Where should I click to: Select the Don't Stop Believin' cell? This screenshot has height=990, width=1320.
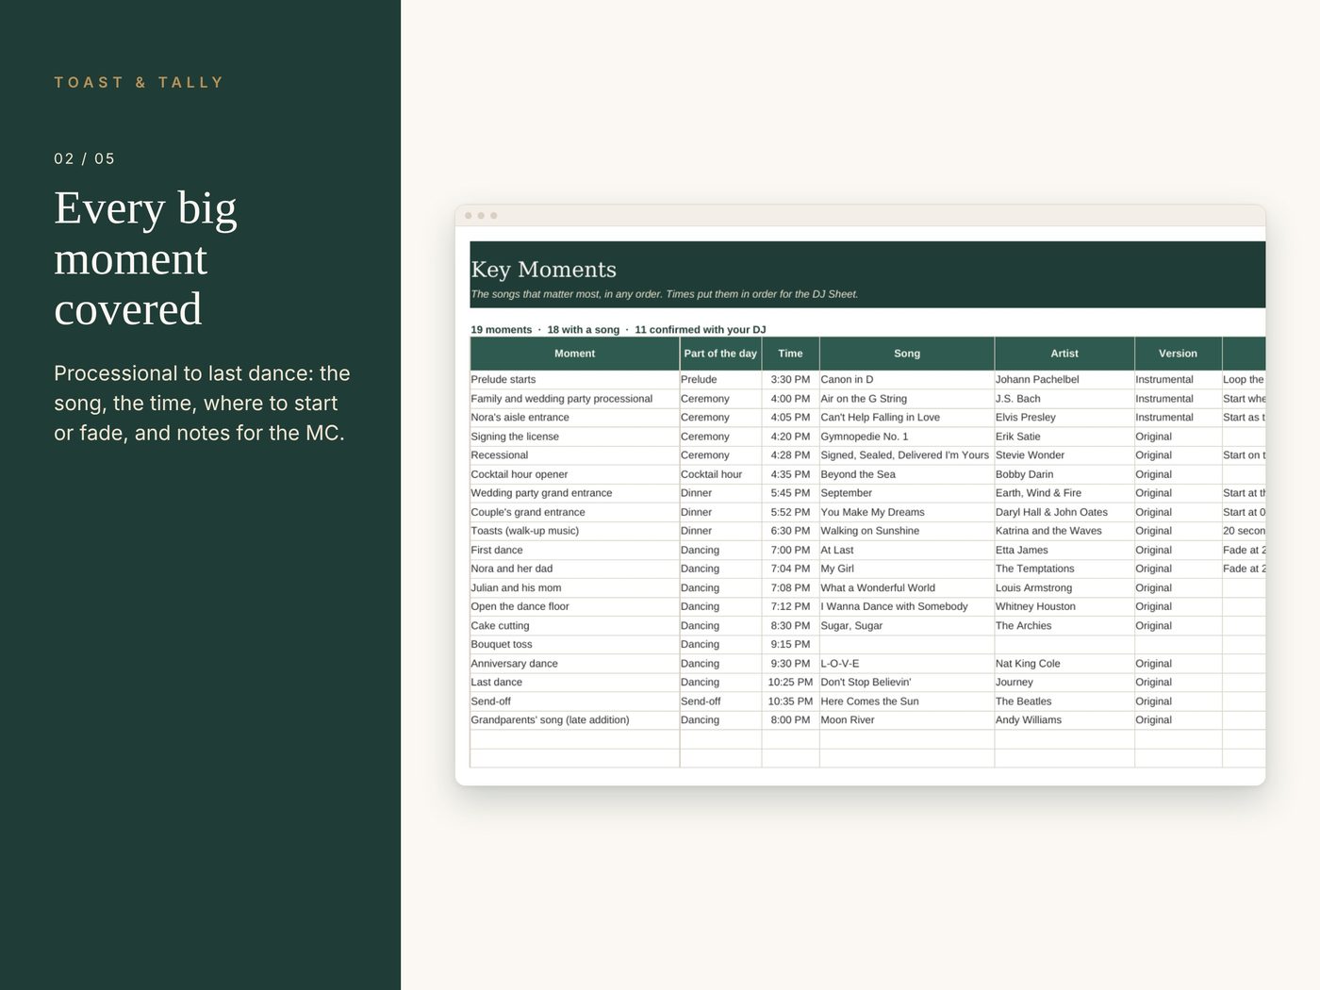[906, 683]
